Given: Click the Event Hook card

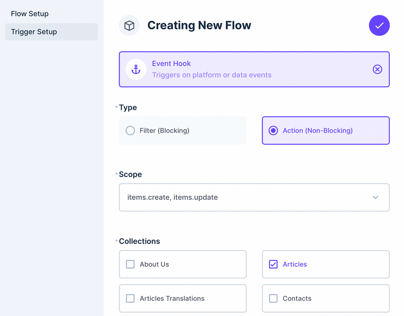Looking at the screenshot, I should pyautogui.click(x=254, y=69).
